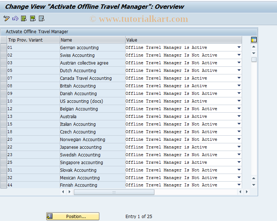Click the bottom scroll down arrow of vertical scrollbar
The width and height of the screenshot is (277, 221).
pyautogui.click(x=254, y=185)
